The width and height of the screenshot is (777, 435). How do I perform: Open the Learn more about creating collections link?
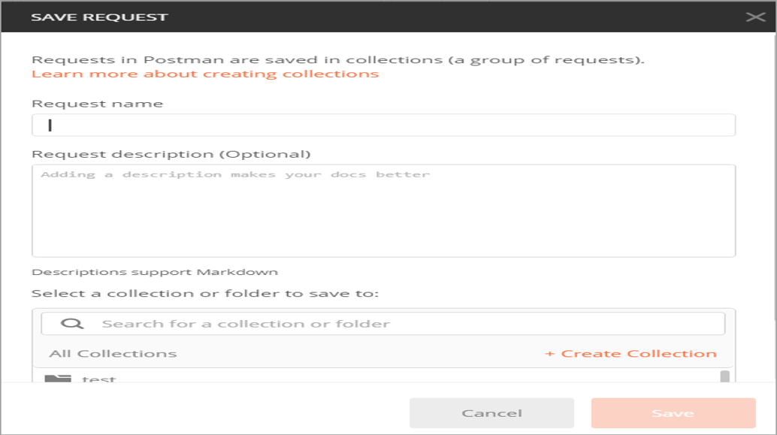205,74
